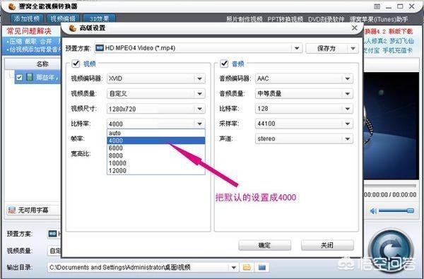424x279 pixels.
Task: Select 6000 in the bitrate list
Action: pyautogui.click(x=156, y=148)
